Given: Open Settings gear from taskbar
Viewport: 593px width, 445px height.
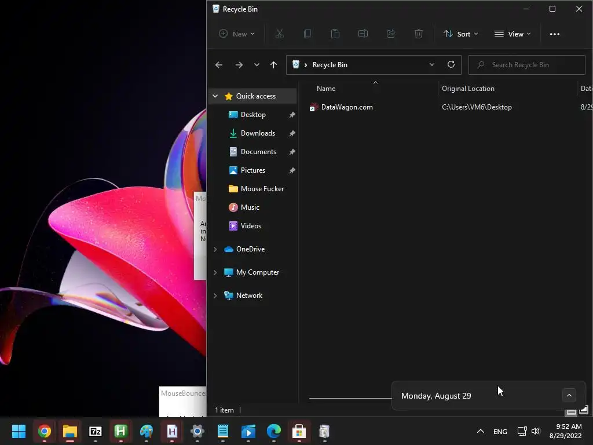Looking at the screenshot, I should click(x=197, y=431).
